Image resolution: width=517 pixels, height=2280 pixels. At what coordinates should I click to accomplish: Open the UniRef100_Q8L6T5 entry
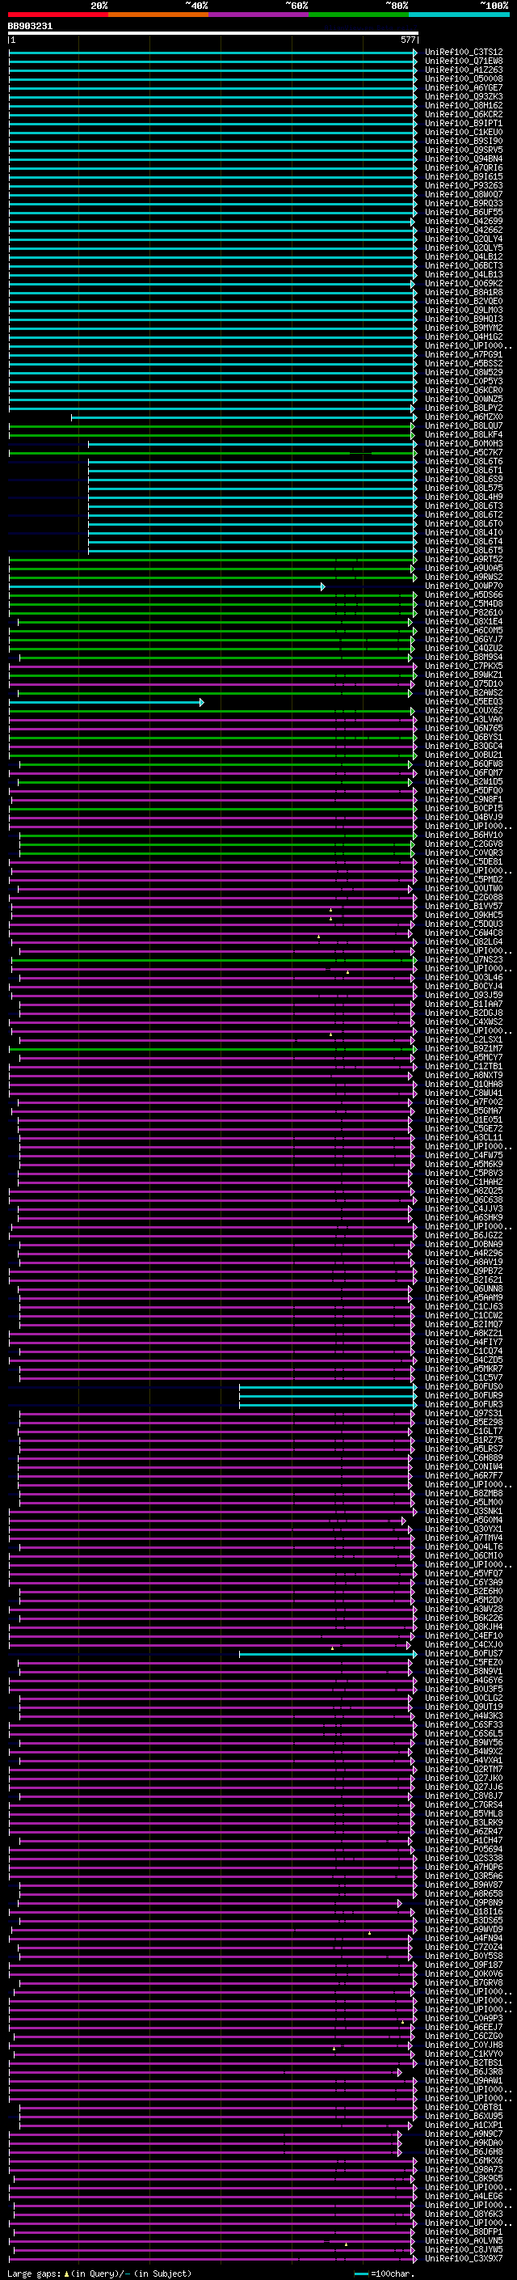(464, 551)
